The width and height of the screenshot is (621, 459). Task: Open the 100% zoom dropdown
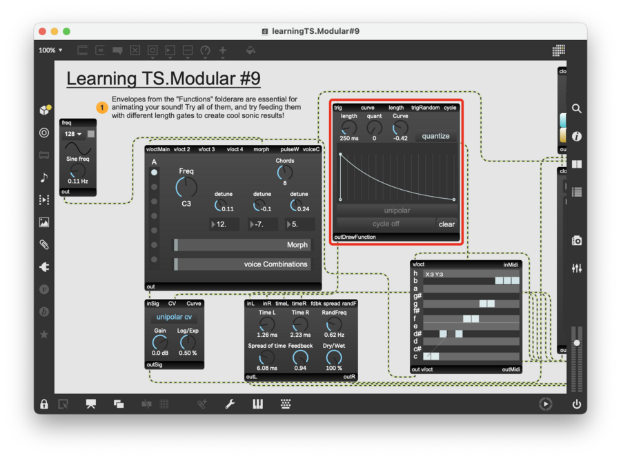click(50, 50)
